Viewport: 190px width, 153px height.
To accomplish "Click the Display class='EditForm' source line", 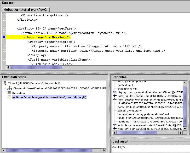I will pyautogui.click(x=52, y=42).
